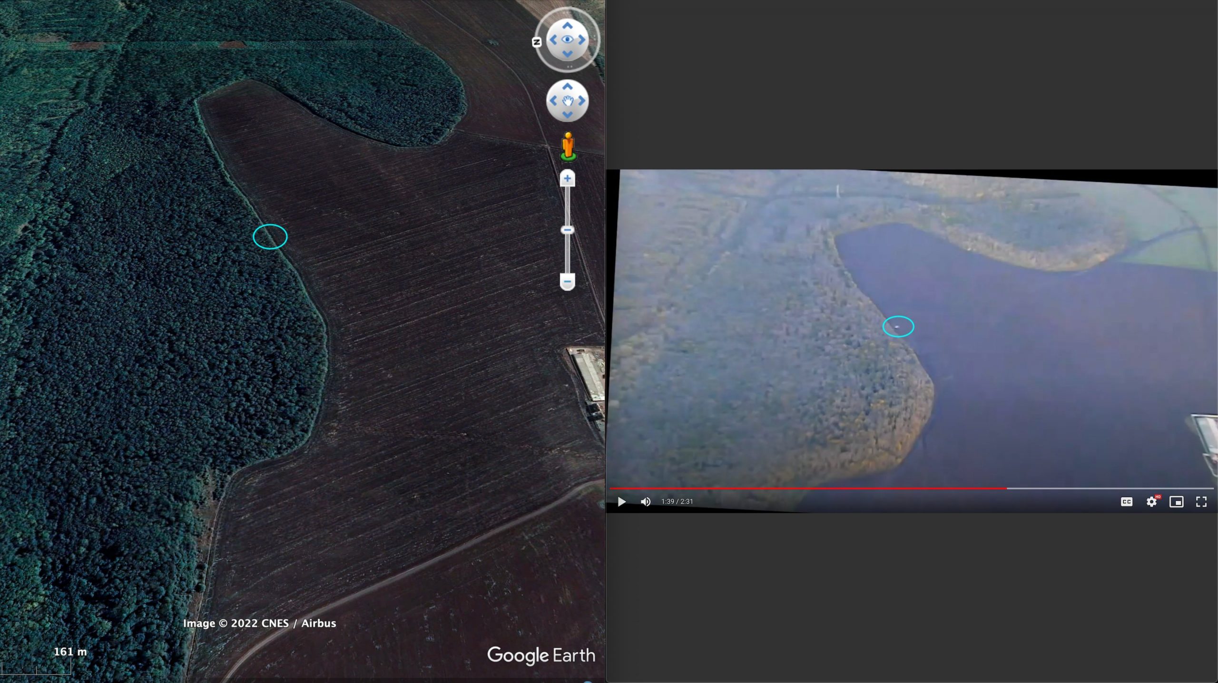Screen dimensions: 1218x683
Task: Toggle closed captions on the video
Action: point(1127,502)
